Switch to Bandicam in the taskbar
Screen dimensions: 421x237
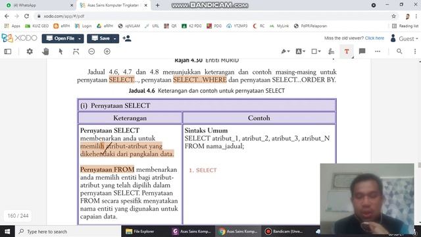point(284,231)
